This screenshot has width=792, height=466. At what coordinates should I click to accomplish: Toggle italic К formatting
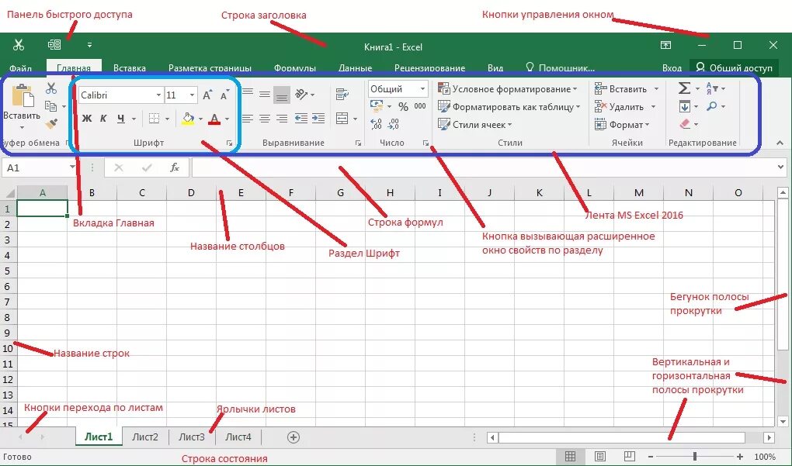point(103,119)
